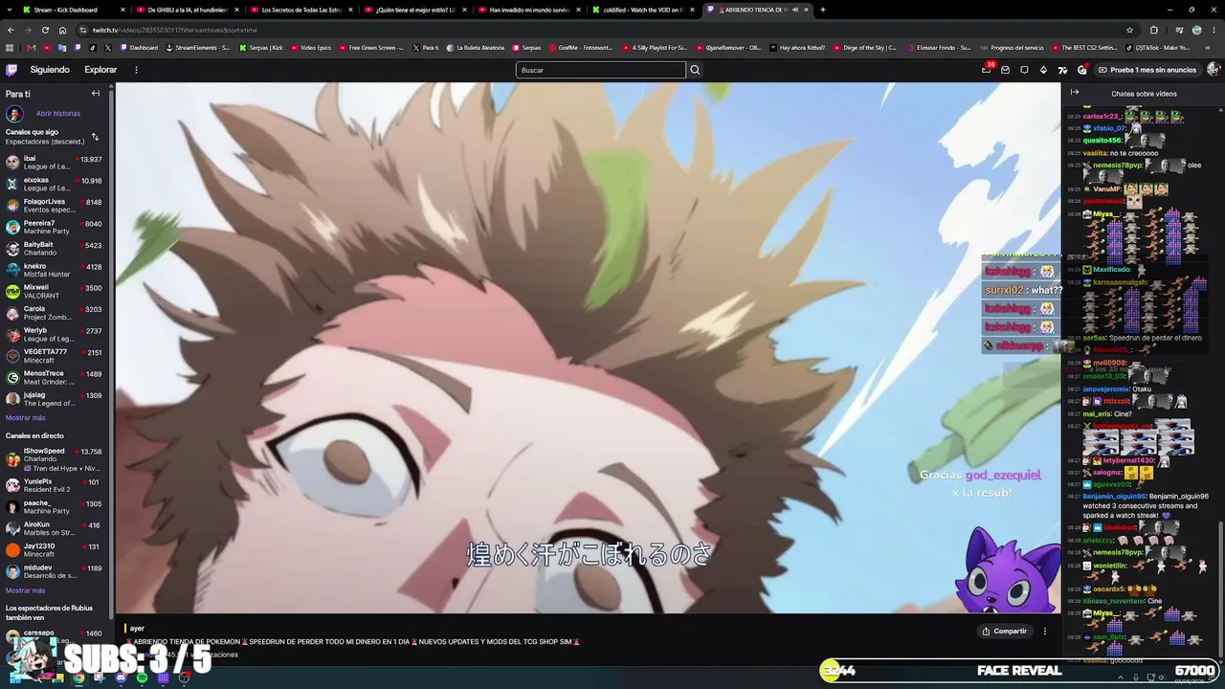
Task: Open a new browser tab
Action: pos(822,10)
